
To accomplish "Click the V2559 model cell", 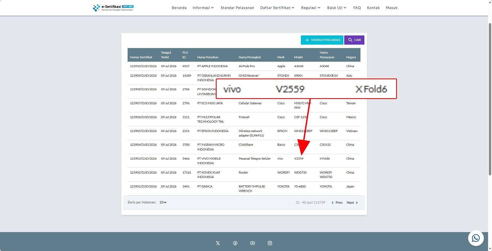I will 299,159.
